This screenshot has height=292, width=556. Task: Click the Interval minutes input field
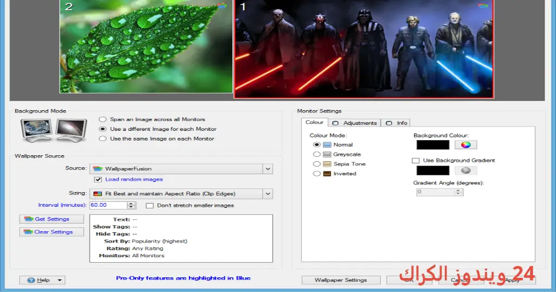tap(108, 205)
